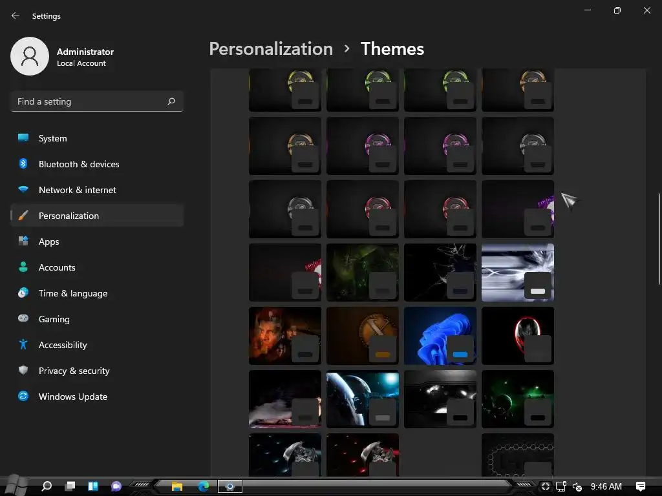Open the 9:46 AM clock flyout
This screenshot has height=496, width=662.
pyautogui.click(x=606, y=486)
